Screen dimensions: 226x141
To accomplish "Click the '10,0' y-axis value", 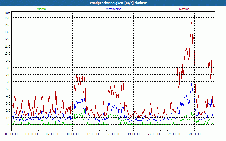I will [7, 54].
